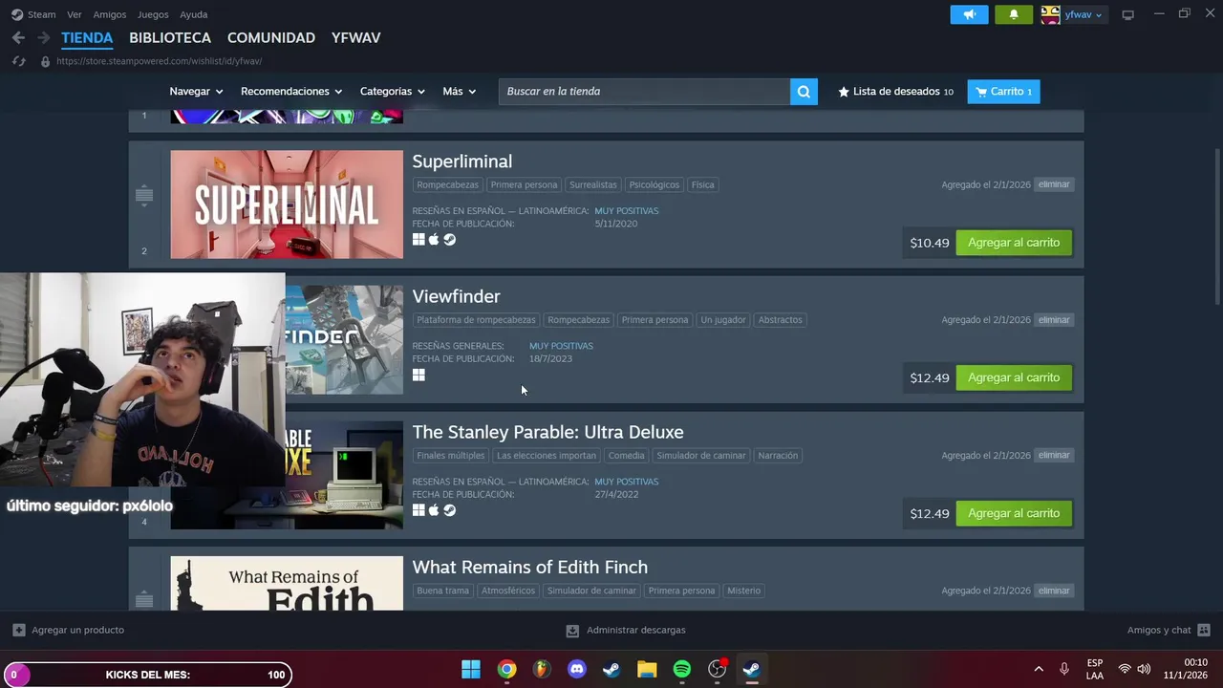Image resolution: width=1223 pixels, height=688 pixels.
Task: Reload the page with refresh icon
Action: [18, 61]
